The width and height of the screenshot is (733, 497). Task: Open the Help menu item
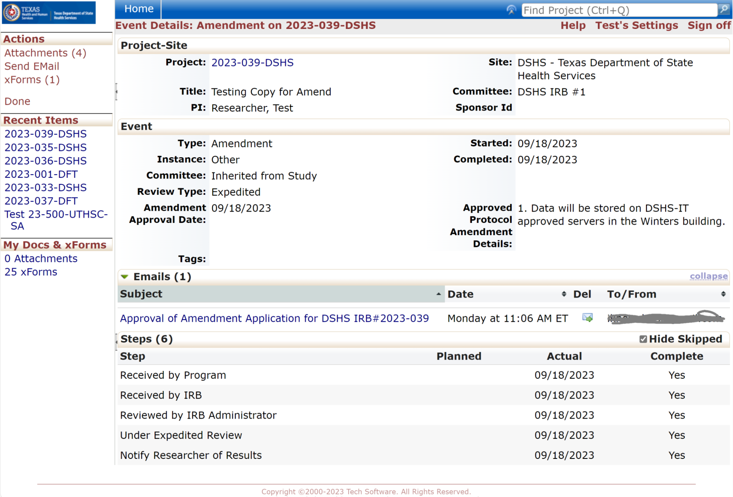(573, 25)
